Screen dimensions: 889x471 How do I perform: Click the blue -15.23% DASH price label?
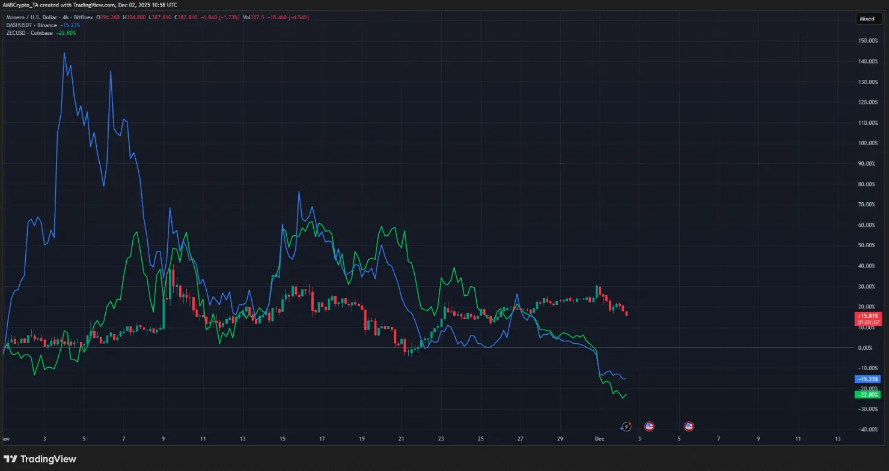pos(867,379)
